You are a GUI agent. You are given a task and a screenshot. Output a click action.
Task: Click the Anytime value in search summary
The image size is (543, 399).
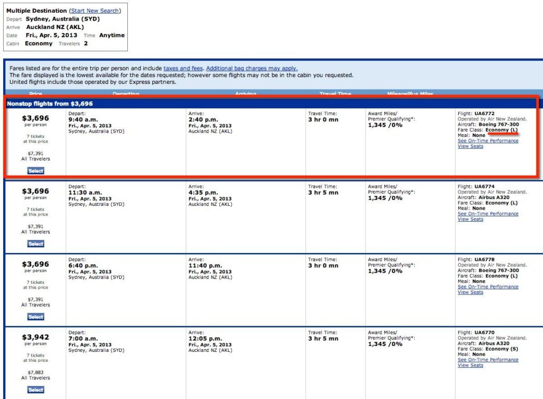point(112,36)
